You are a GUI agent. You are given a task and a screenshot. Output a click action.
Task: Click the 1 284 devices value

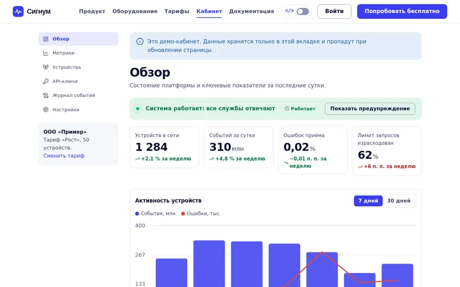pos(151,147)
